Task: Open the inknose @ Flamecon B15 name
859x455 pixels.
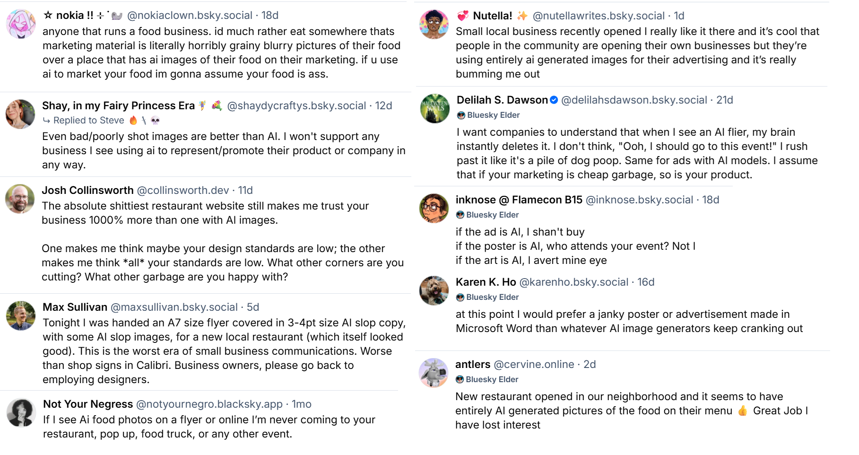Action: tap(519, 200)
